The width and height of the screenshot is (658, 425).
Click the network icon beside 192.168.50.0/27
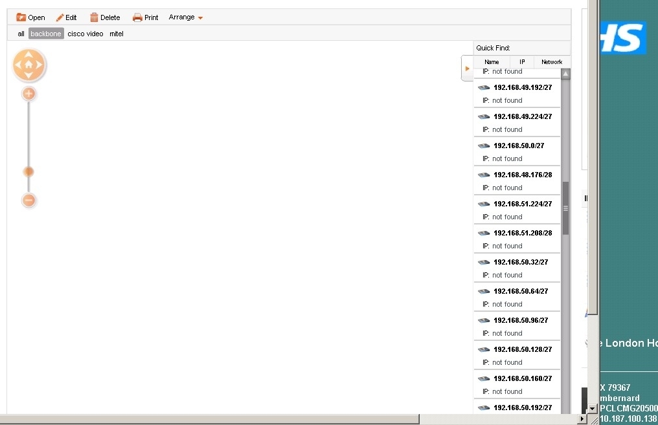click(x=484, y=146)
